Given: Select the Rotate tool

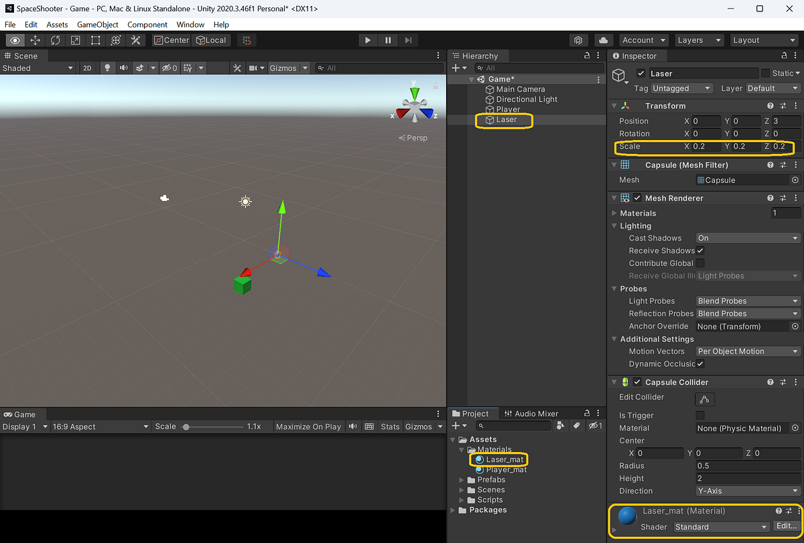Looking at the screenshot, I should (x=54, y=40).
